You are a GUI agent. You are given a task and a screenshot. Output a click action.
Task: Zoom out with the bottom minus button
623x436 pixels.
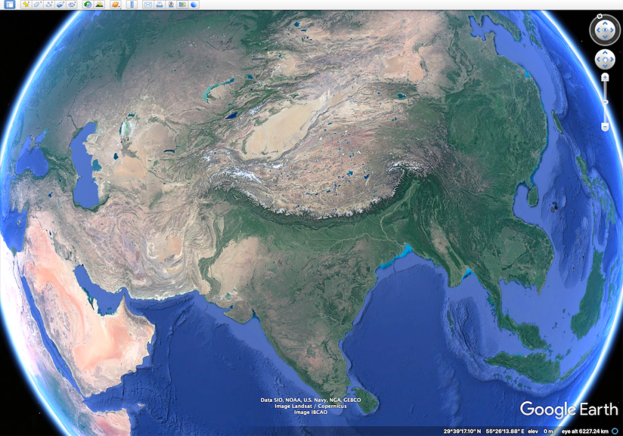pos(605,126)
